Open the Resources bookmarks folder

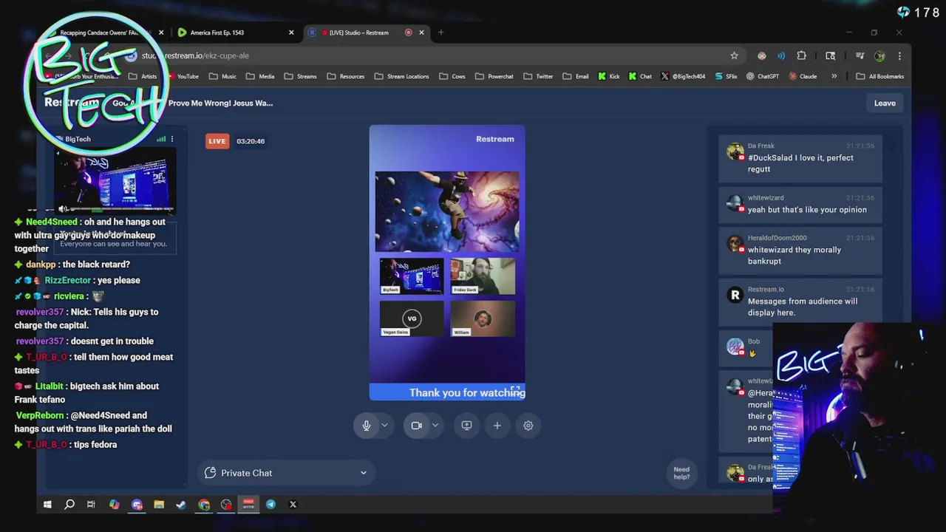coord(345,76)
